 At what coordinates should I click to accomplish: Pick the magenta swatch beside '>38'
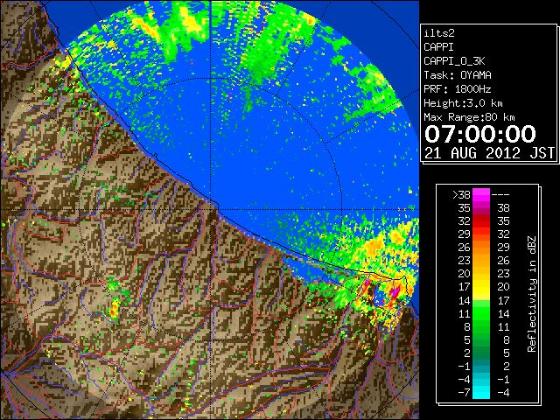[481, 195]
